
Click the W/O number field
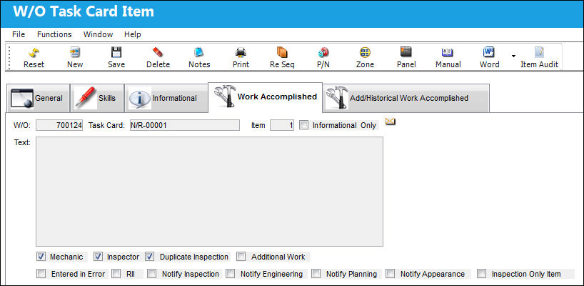point(59,125)
